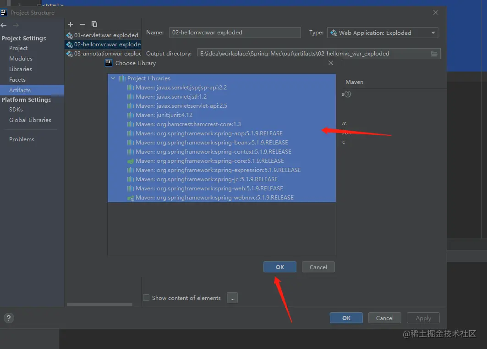Enable Show content of elements checkbox

pyautogui.click(x=146, y=298)
